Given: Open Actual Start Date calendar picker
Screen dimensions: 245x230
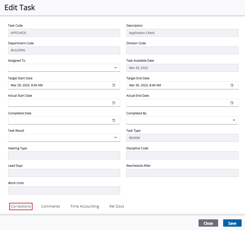Looking at the screenshot, I should point(114,103).
